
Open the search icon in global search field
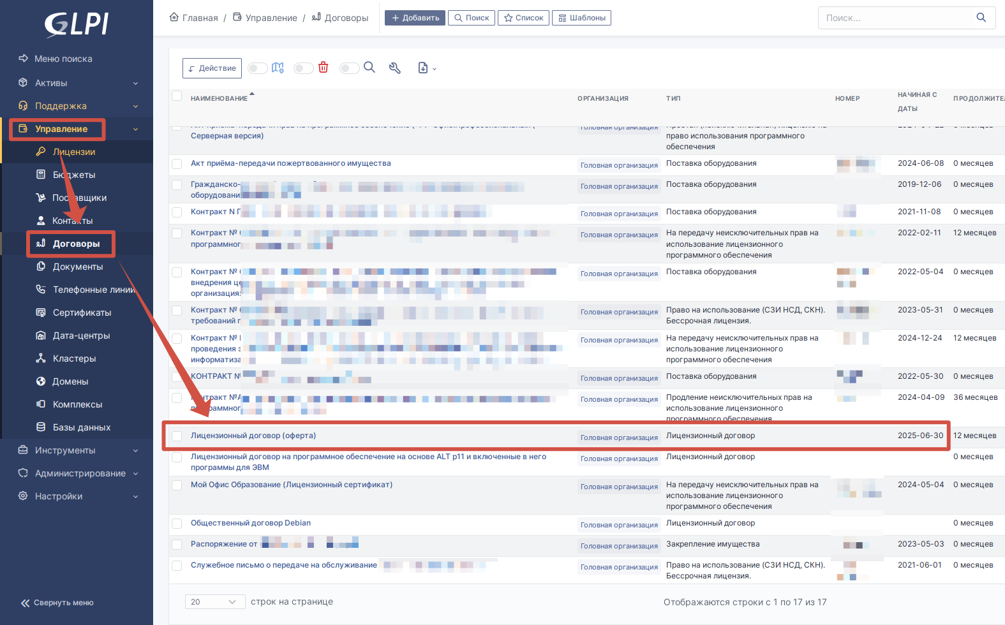[x=981, y=17]
